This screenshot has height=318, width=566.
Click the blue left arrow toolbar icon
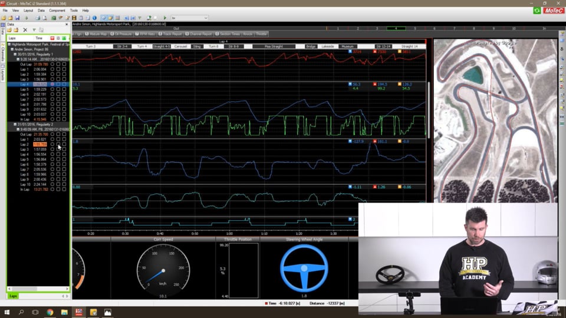[126, 18]
